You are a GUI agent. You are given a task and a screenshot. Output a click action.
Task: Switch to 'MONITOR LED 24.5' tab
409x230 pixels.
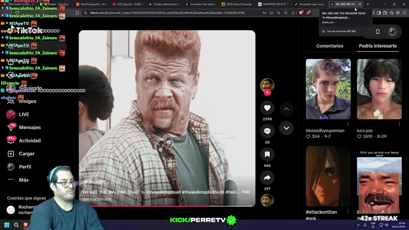click(x=273, y=4)
